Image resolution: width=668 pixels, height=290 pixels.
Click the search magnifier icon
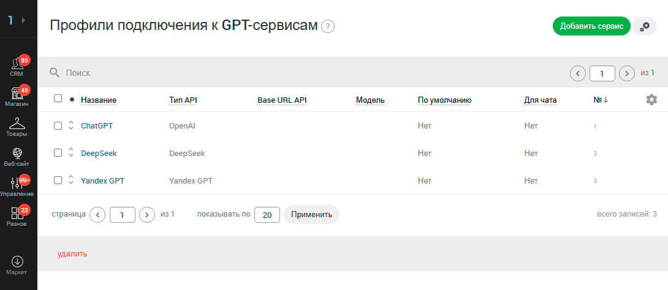pyautogui.click(x=55, y=73)
